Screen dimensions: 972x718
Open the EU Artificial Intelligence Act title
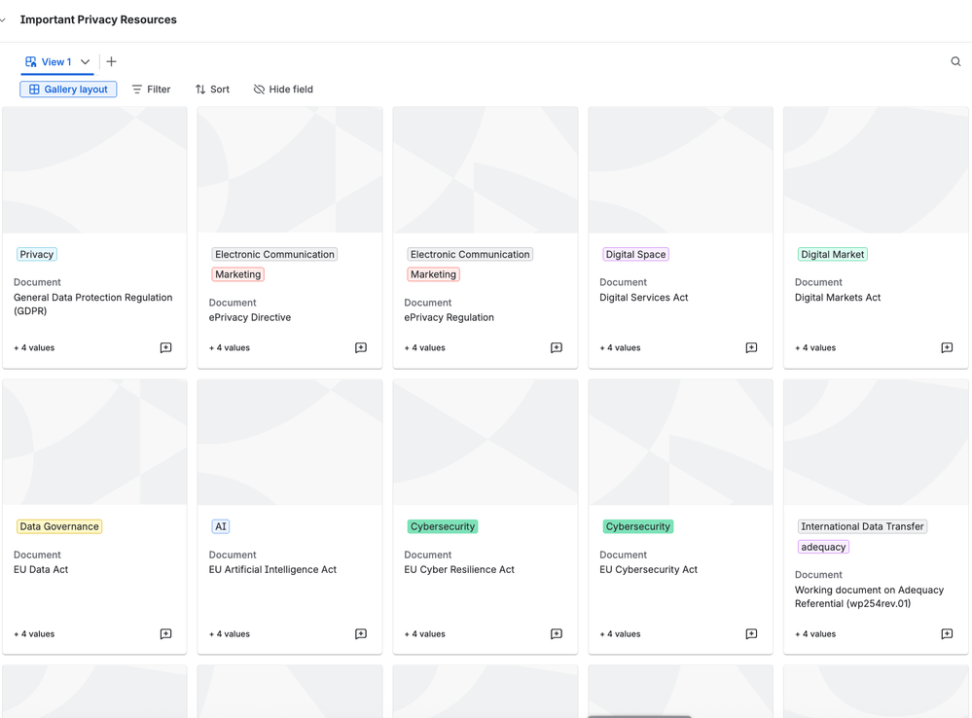point(272,570)
